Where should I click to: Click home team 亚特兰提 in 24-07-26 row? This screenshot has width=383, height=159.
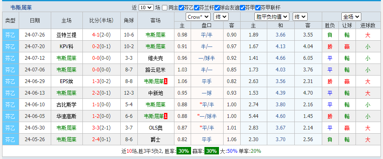coord(67,35)
